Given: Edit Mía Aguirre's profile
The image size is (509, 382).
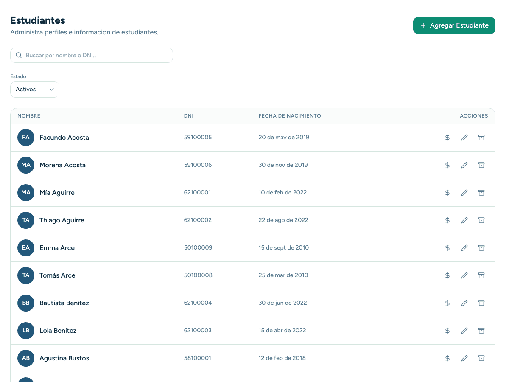Looking at the screenshot, I should [464, 193].
